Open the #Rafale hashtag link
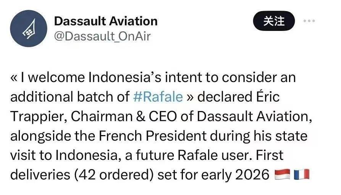 [x=158, y=97]
